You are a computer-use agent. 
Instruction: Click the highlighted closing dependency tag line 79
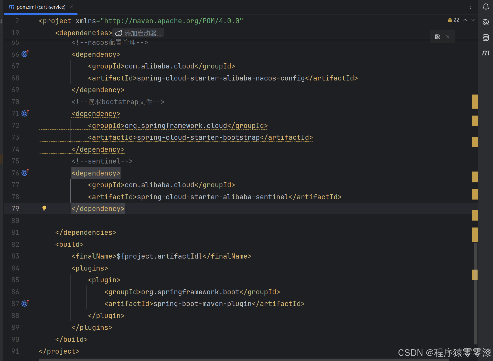click(98, 209)
